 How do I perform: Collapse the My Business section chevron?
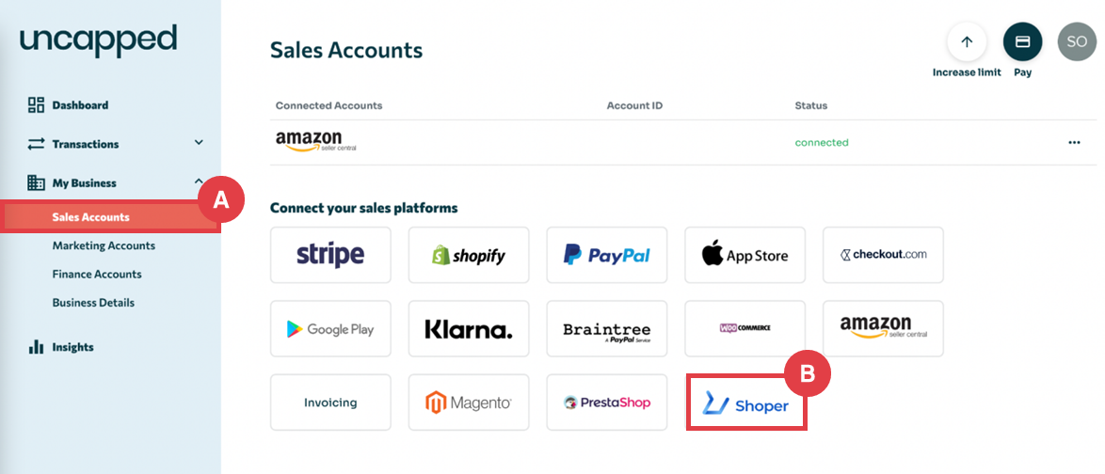point(199,182)
